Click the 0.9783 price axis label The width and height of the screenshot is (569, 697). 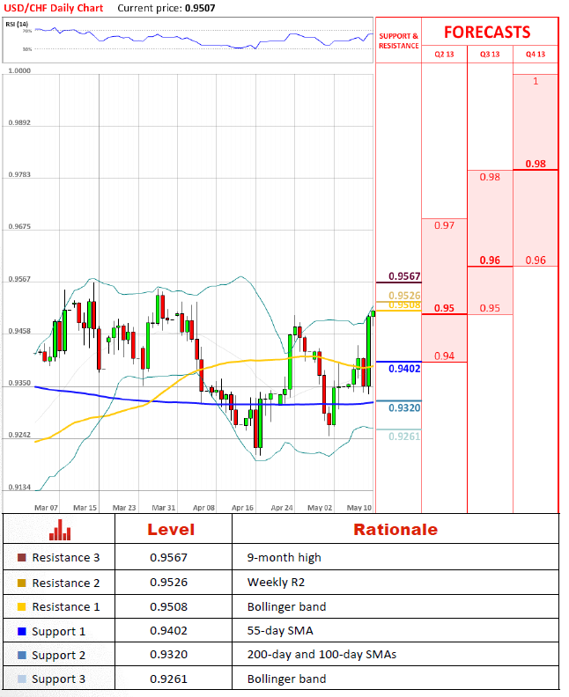pyautogui.click(x=19, y=175)
